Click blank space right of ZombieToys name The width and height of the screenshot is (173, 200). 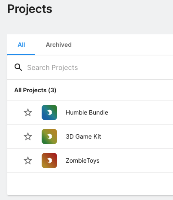pyautogui.click(x=136, y=161)
